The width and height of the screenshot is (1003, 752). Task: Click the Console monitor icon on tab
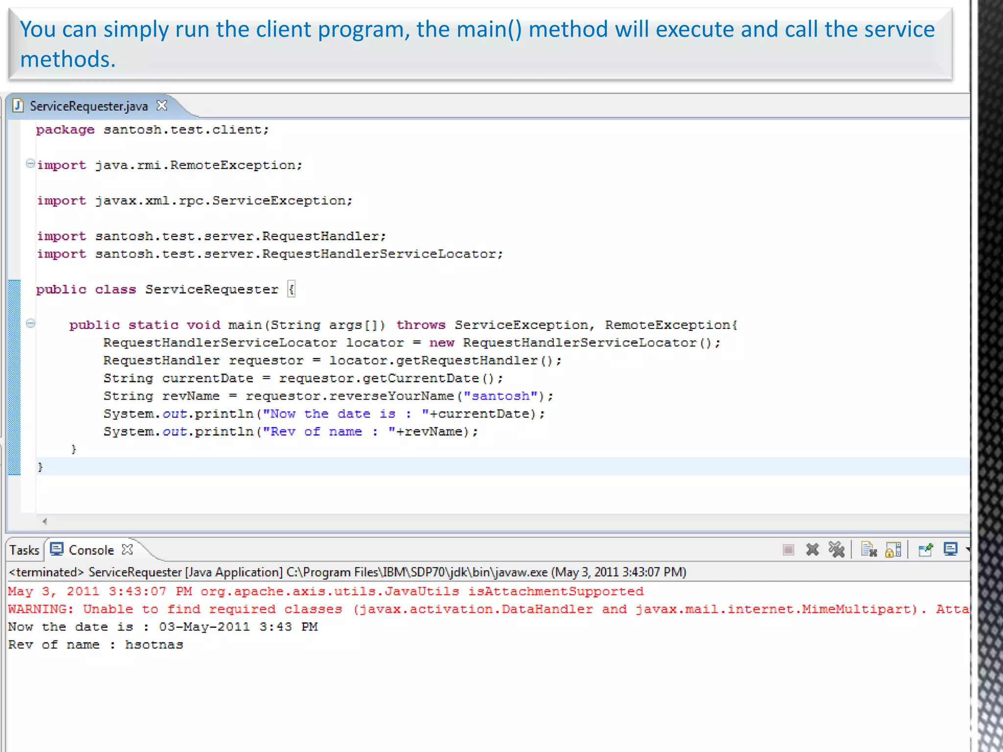[x=57, y=549]
